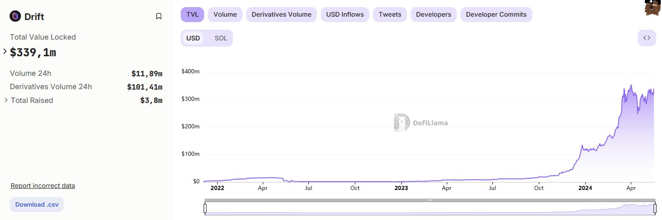Grab the right handle of range slider
The width and height of the screenshot is (662, 220).
tap(655, 208)
